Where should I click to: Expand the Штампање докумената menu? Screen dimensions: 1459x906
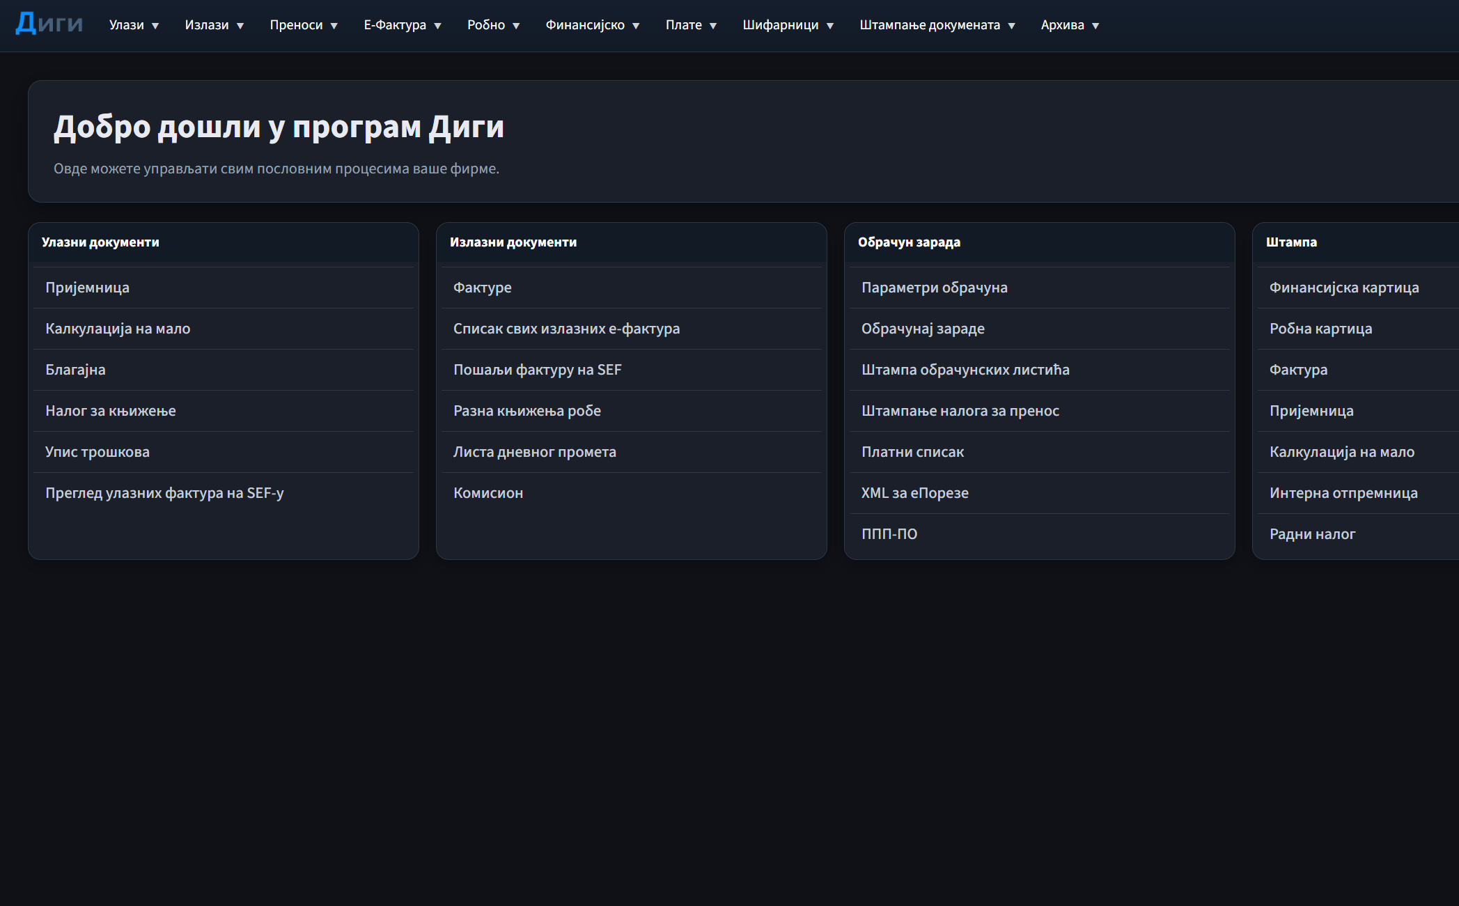pyautogui.click(x=937, y=25)
